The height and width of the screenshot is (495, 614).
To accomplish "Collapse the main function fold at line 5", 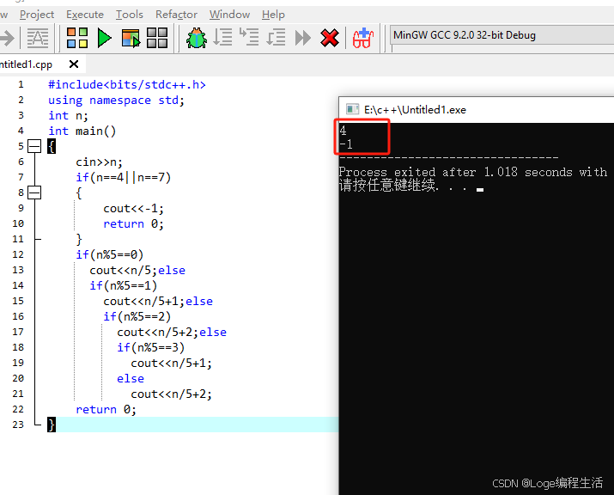I will (34, 146).
